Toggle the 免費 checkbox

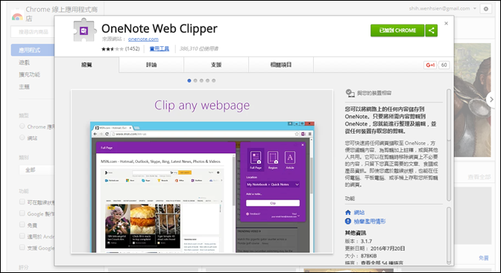(22, 225)
